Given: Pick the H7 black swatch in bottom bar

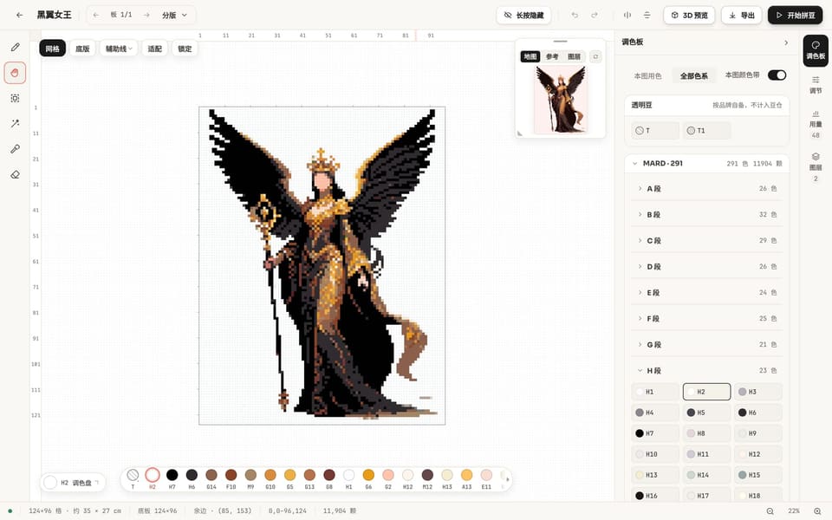Looking at the screenshot, I should click(x=172, y=475).
